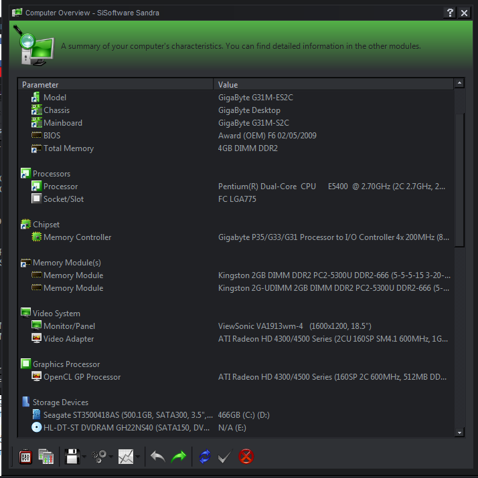Select the 'FC LGA775' socket value
This screenshot has height=478, width=478.
pos(237,199)
